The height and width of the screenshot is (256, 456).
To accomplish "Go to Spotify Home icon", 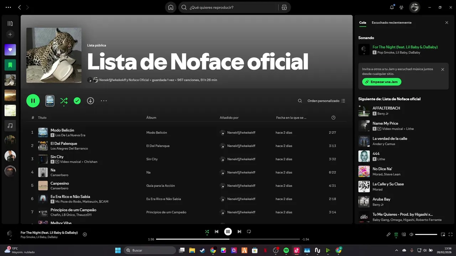I will pyautogui.click(x=171, y=7).
